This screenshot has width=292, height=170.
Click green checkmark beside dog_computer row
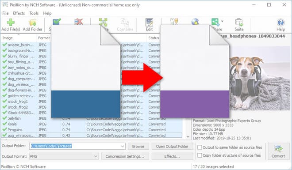[x=5, y=79]
